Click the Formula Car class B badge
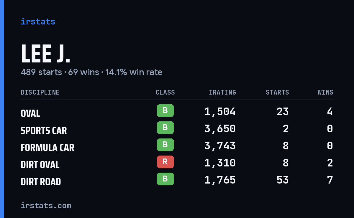Viewport: 354px width, 218px height. (x=165, y=145)
